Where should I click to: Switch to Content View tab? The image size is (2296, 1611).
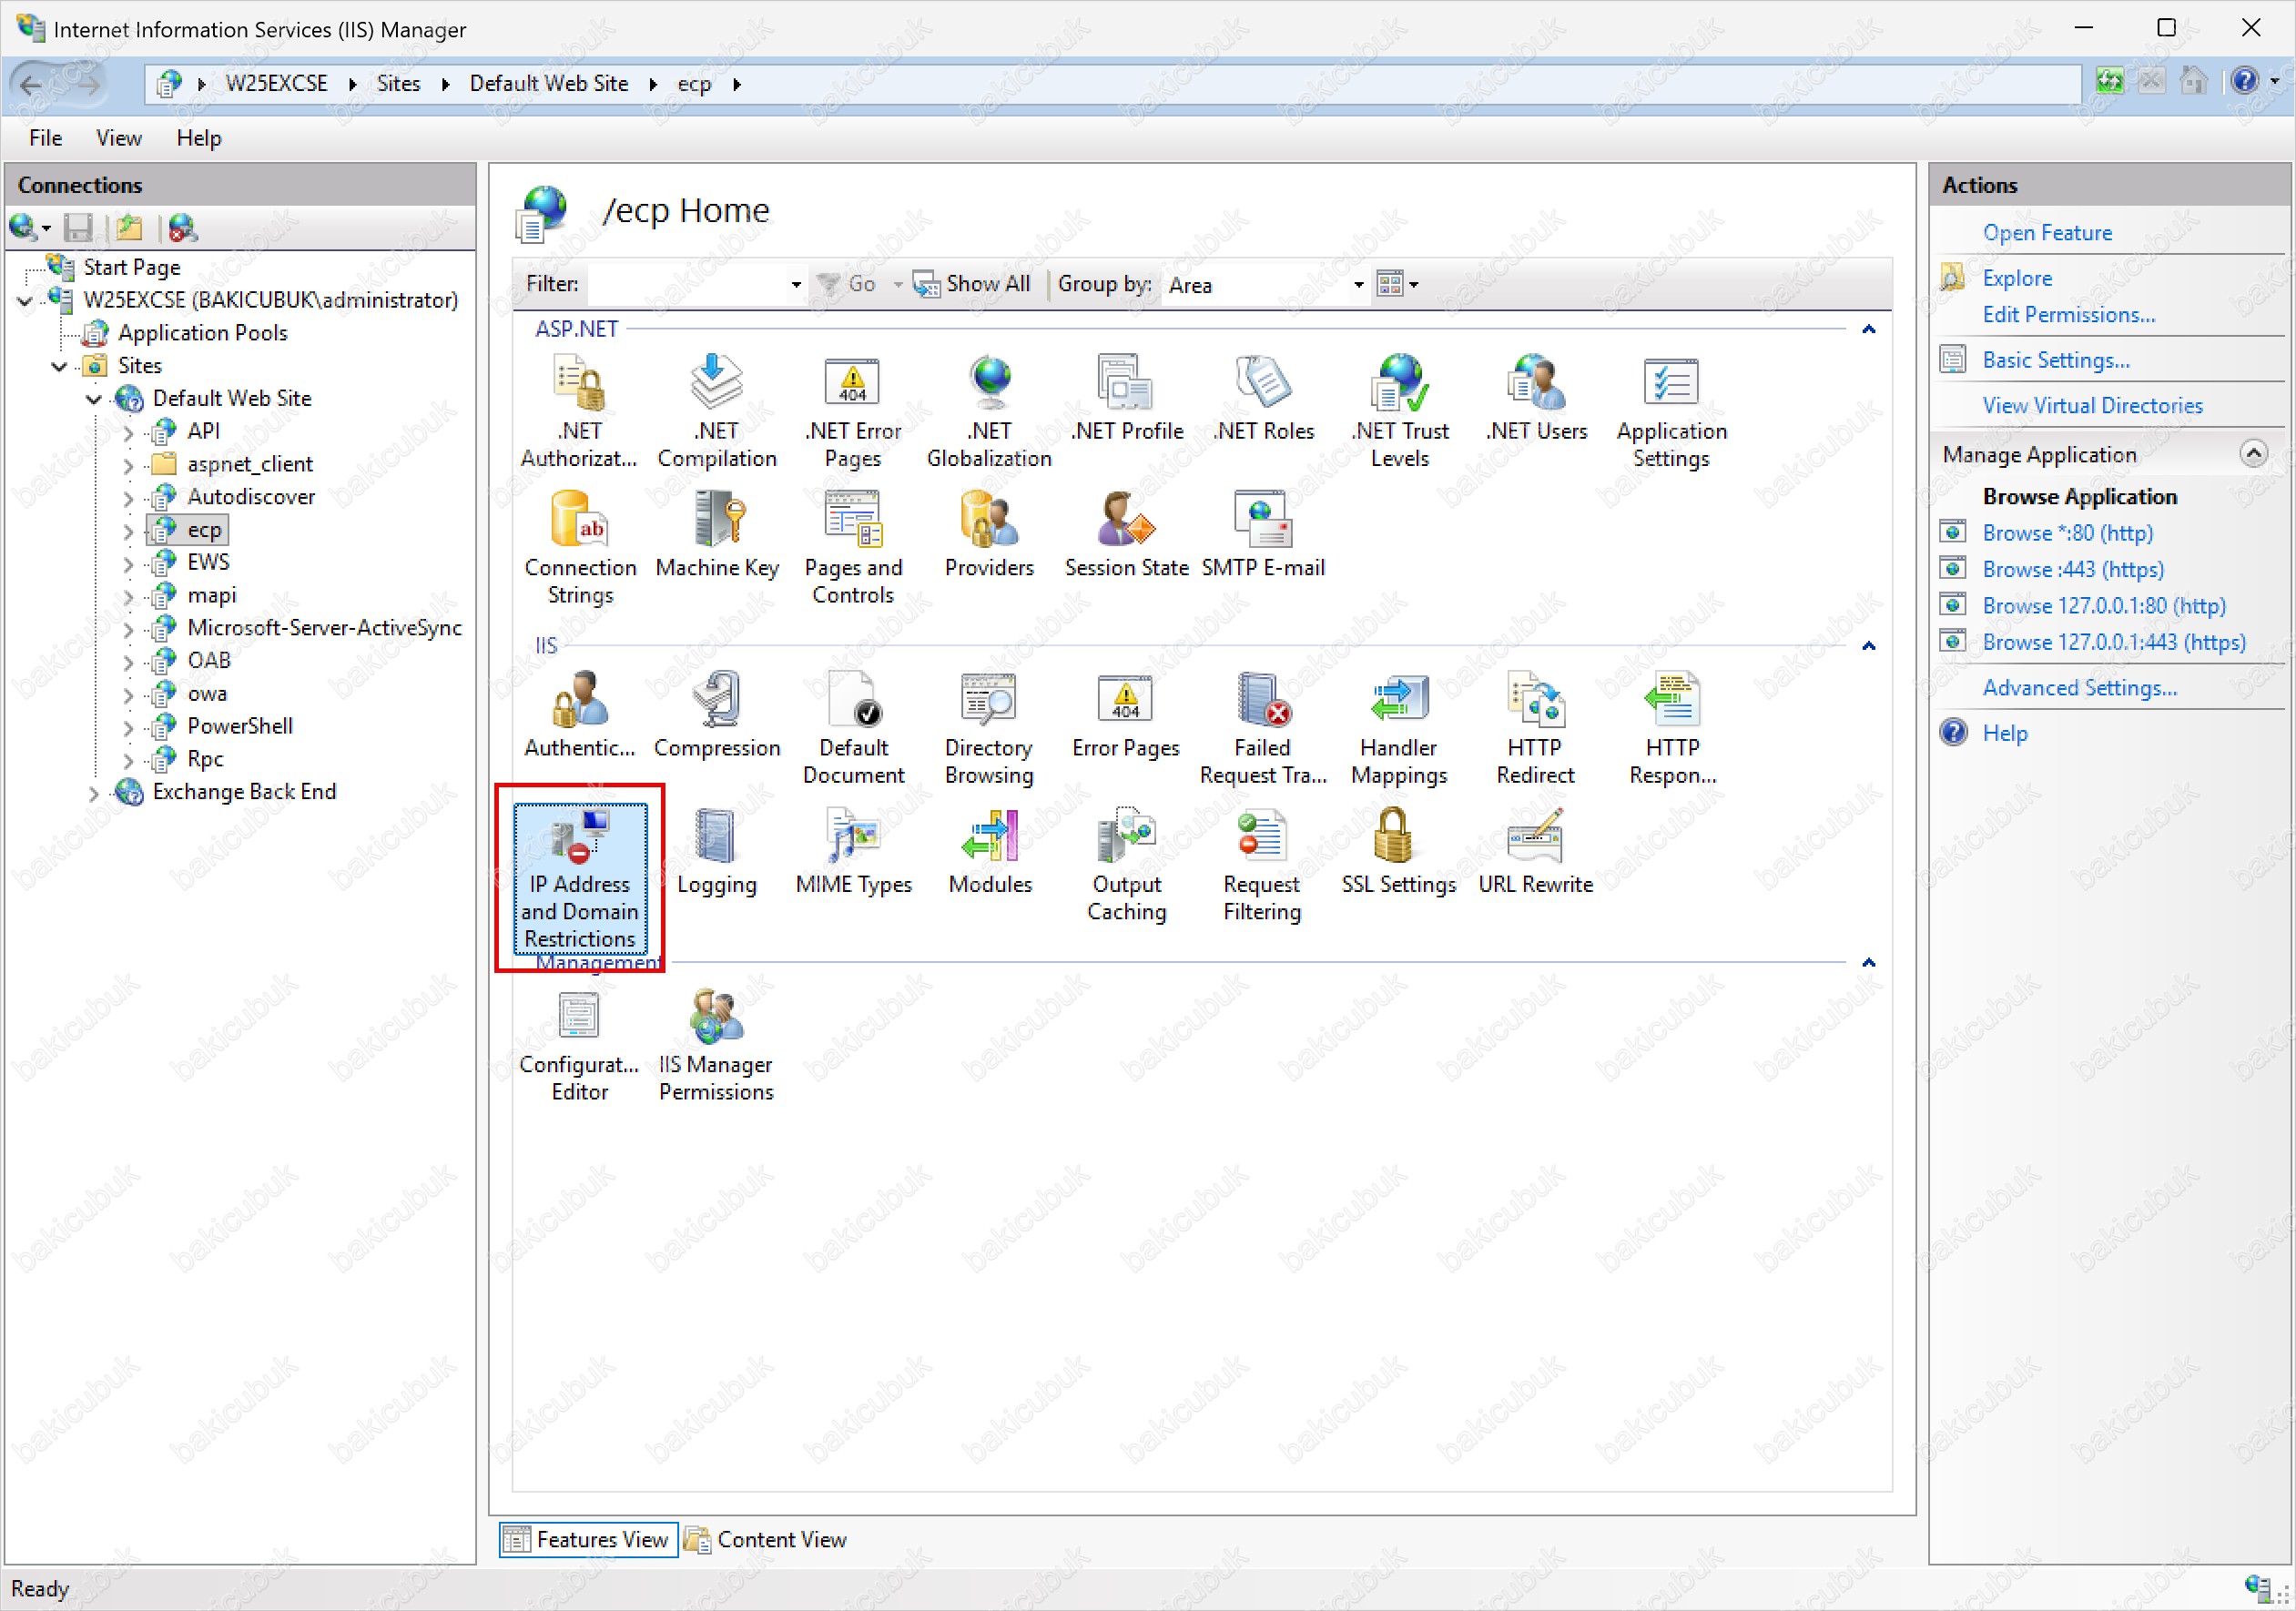pos(767,1539)
